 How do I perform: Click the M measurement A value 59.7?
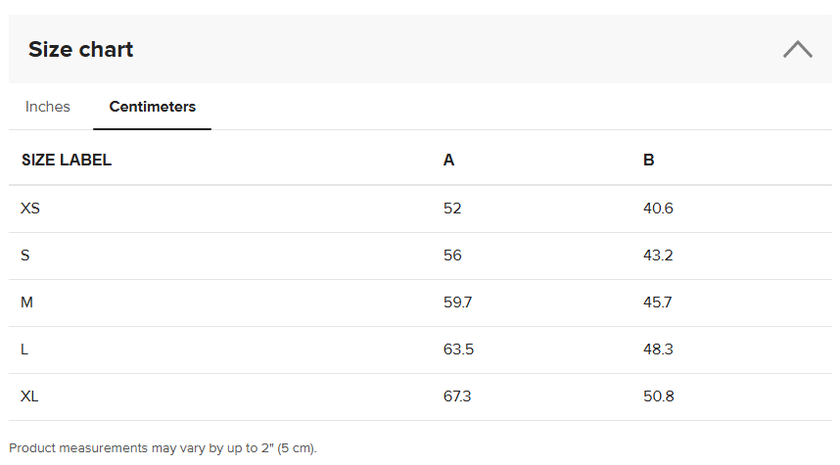[x=458, y=302]
